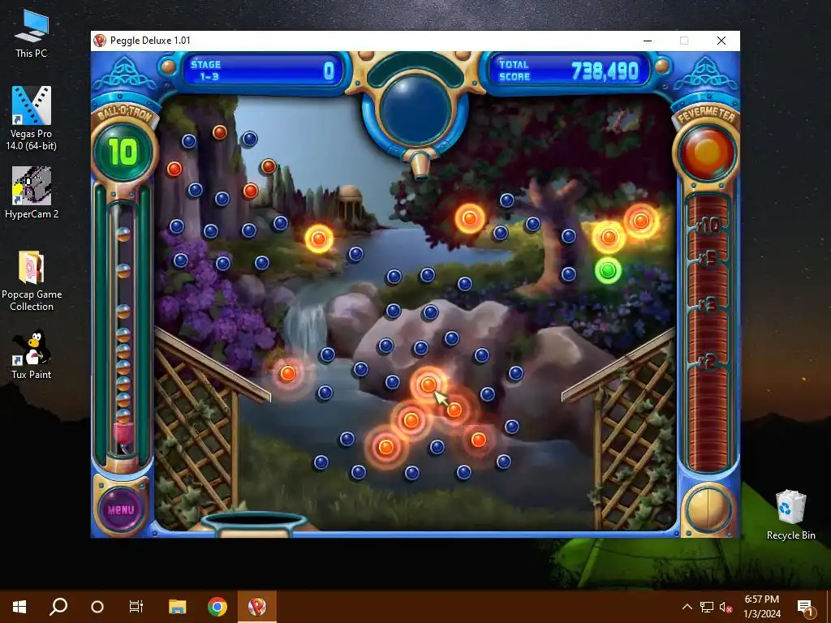Click the x3 Fevermeter marker
This screenshot has width=831, height=623.
click(708, 305)
